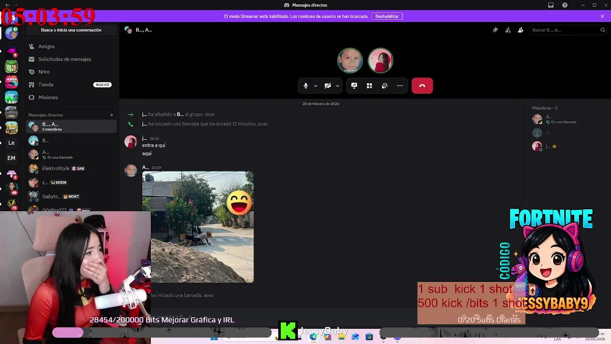Screen dimensions: 611x344
Task: Open Busca o inicia una conversación
Action: 71,30
